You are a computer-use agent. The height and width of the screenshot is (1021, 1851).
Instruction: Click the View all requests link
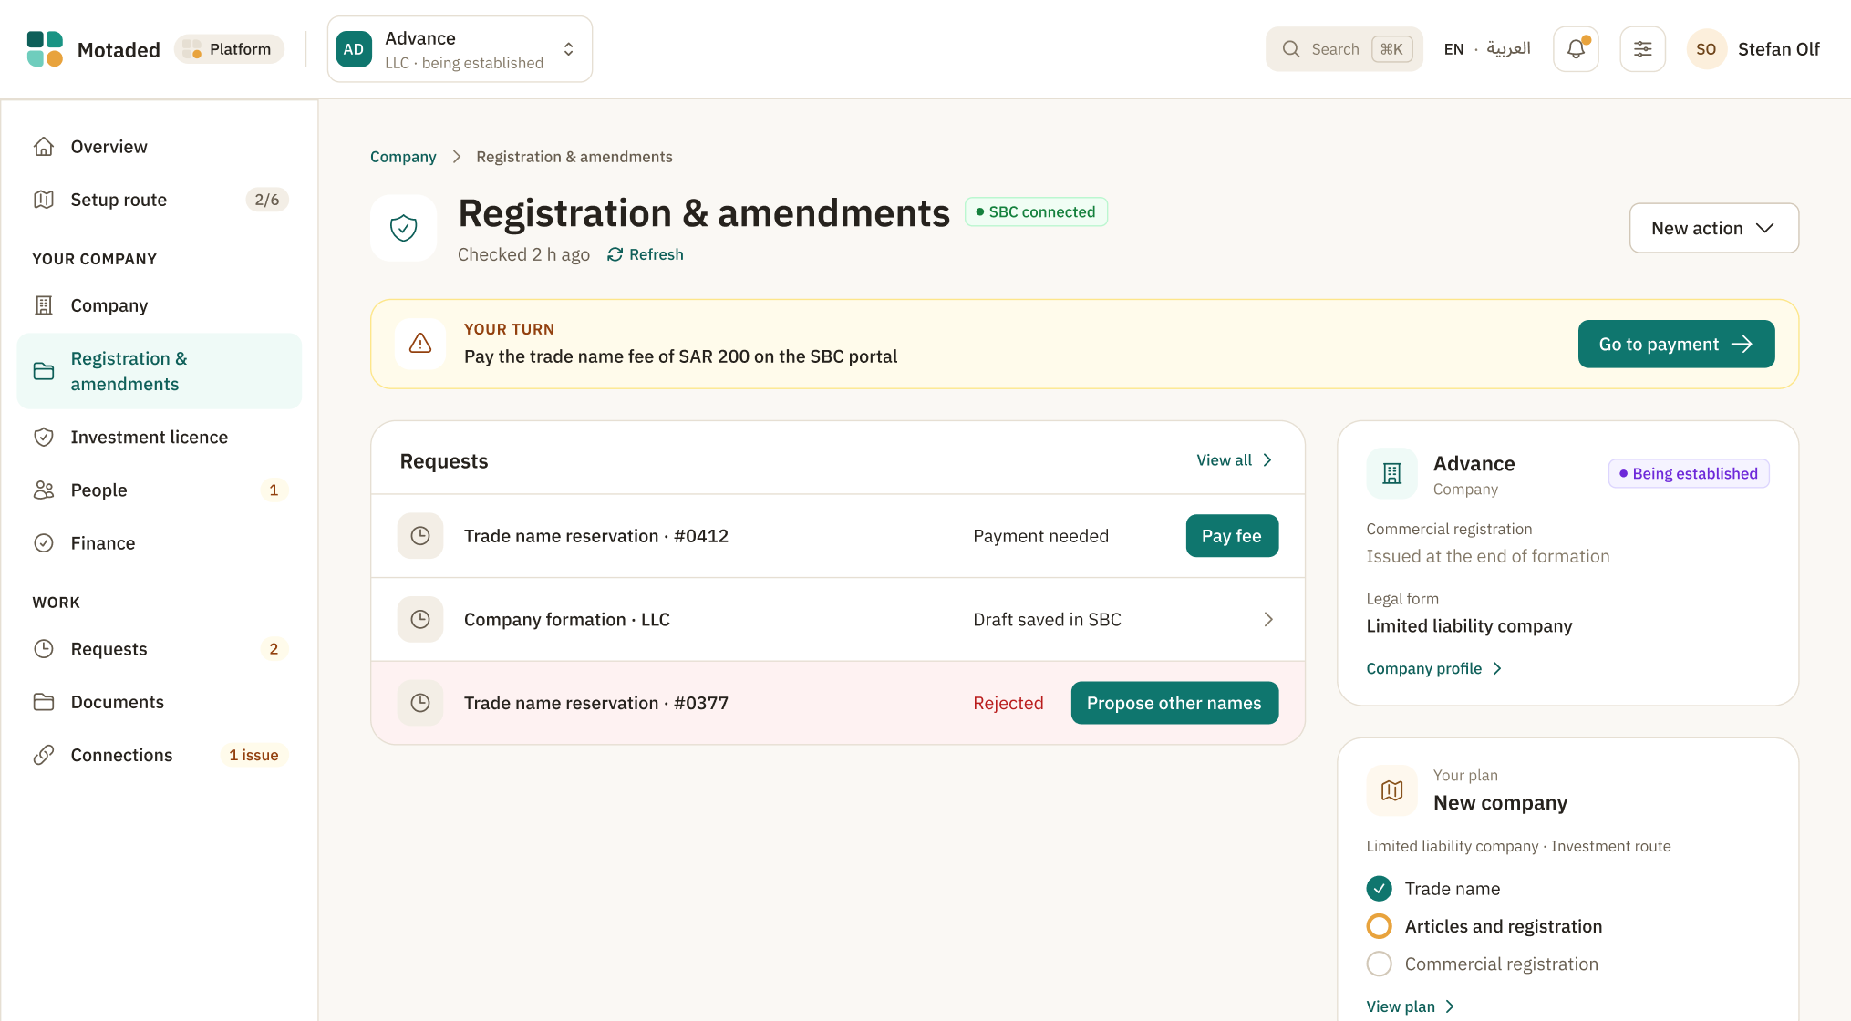pyautogui.click(x=1234, y=460)
